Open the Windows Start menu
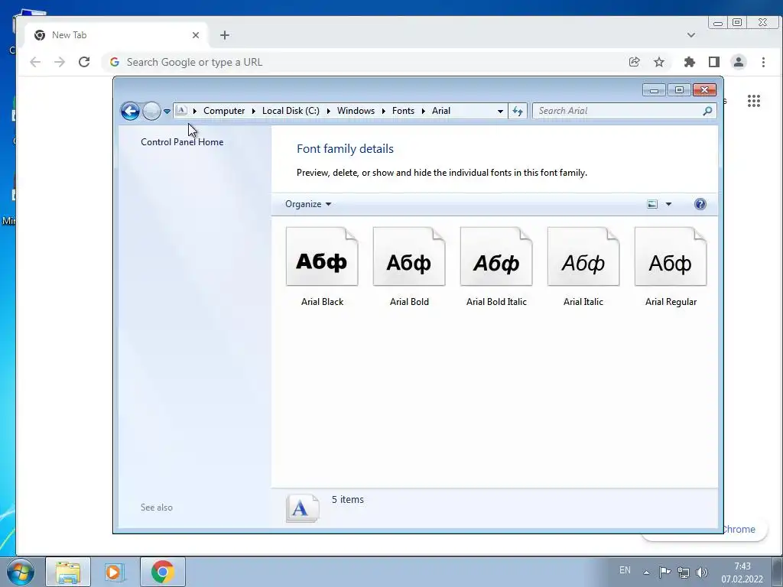 click(21, 572)
